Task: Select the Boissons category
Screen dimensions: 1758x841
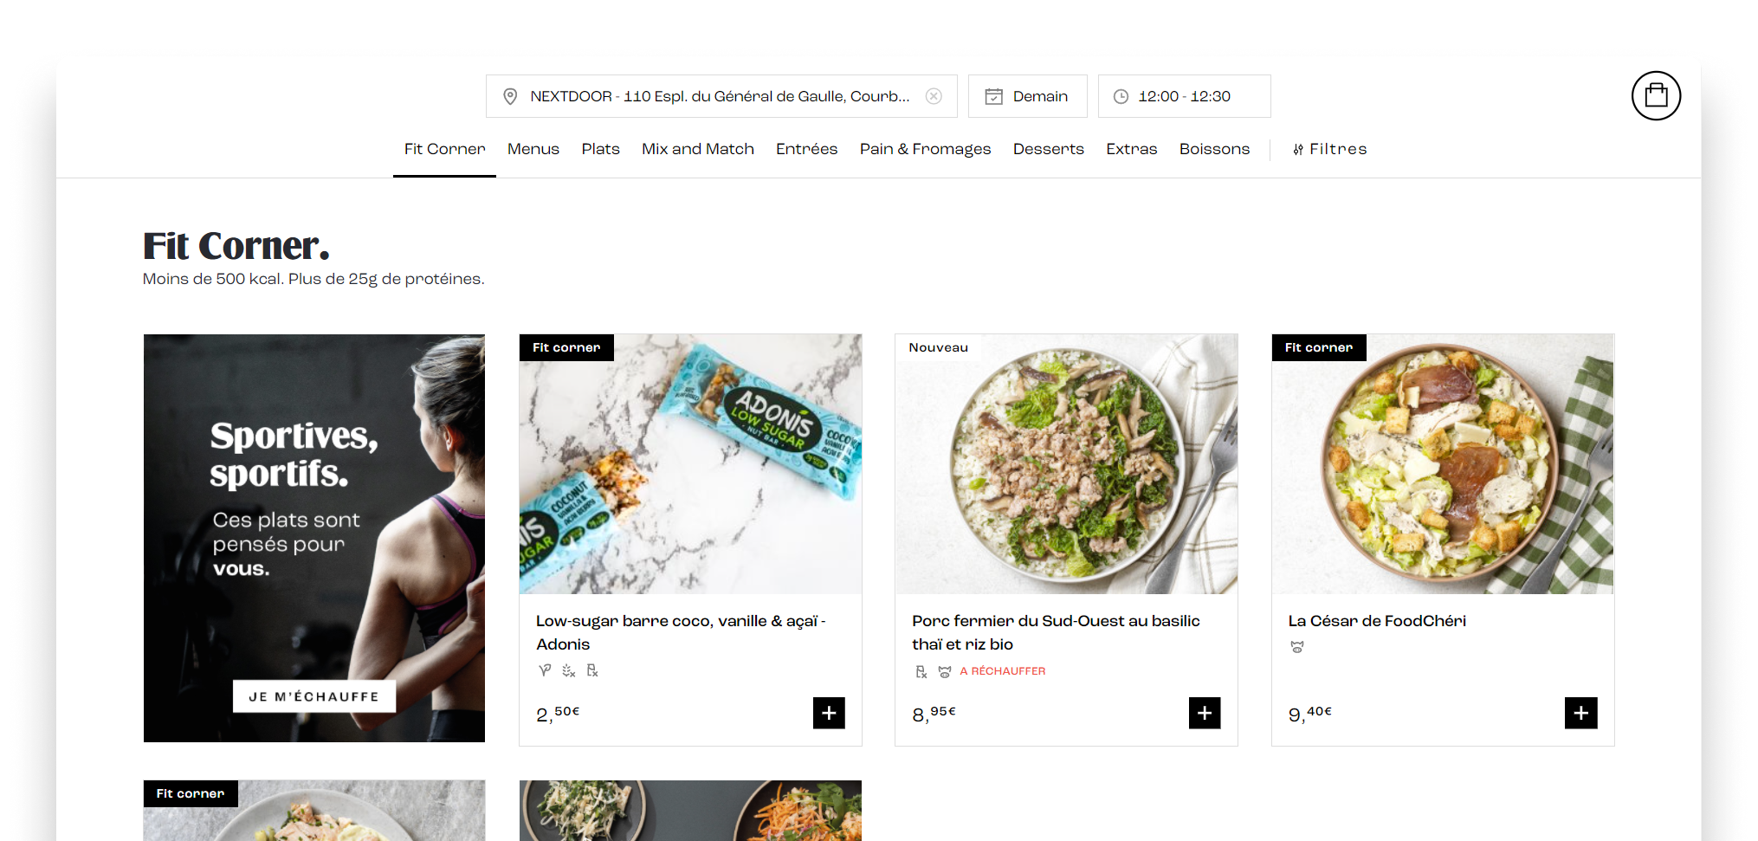Action: pos(1214,149)
